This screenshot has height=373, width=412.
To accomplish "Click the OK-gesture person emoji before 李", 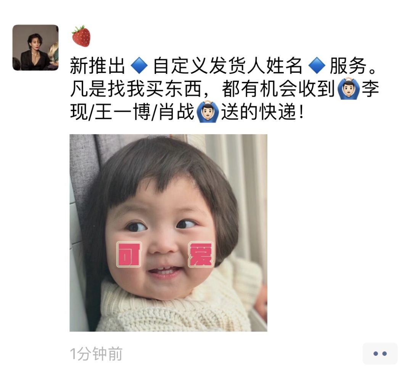I will (x=348, y=89).
